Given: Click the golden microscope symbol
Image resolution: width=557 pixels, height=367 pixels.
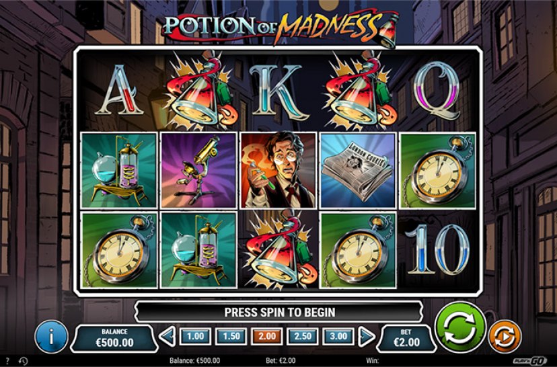Looking at the screenshot, I should point(198,170).
